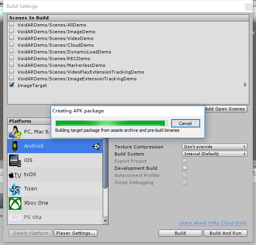This screenshot has width=256, height=245.
Task: Enable the CloudDemo scene checkbox
Action: [11, 44]
